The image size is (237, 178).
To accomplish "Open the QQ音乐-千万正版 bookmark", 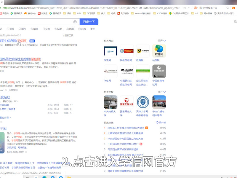I will click(181, 13).
